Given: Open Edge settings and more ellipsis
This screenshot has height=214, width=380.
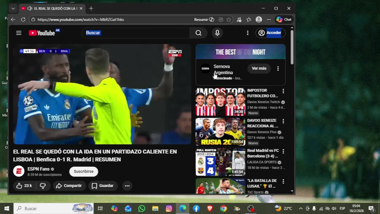Looking at the screenshot, I should 269,20.
